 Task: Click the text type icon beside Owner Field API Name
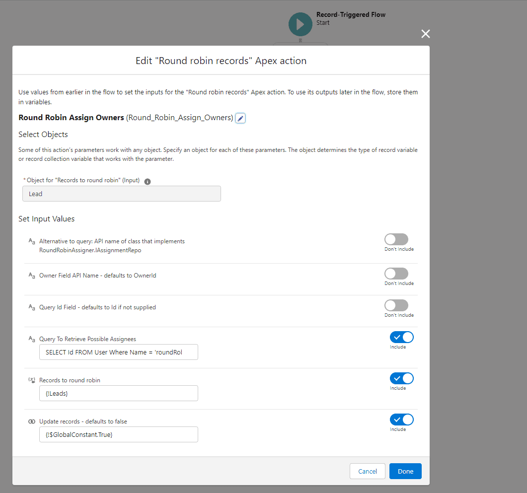32,276
